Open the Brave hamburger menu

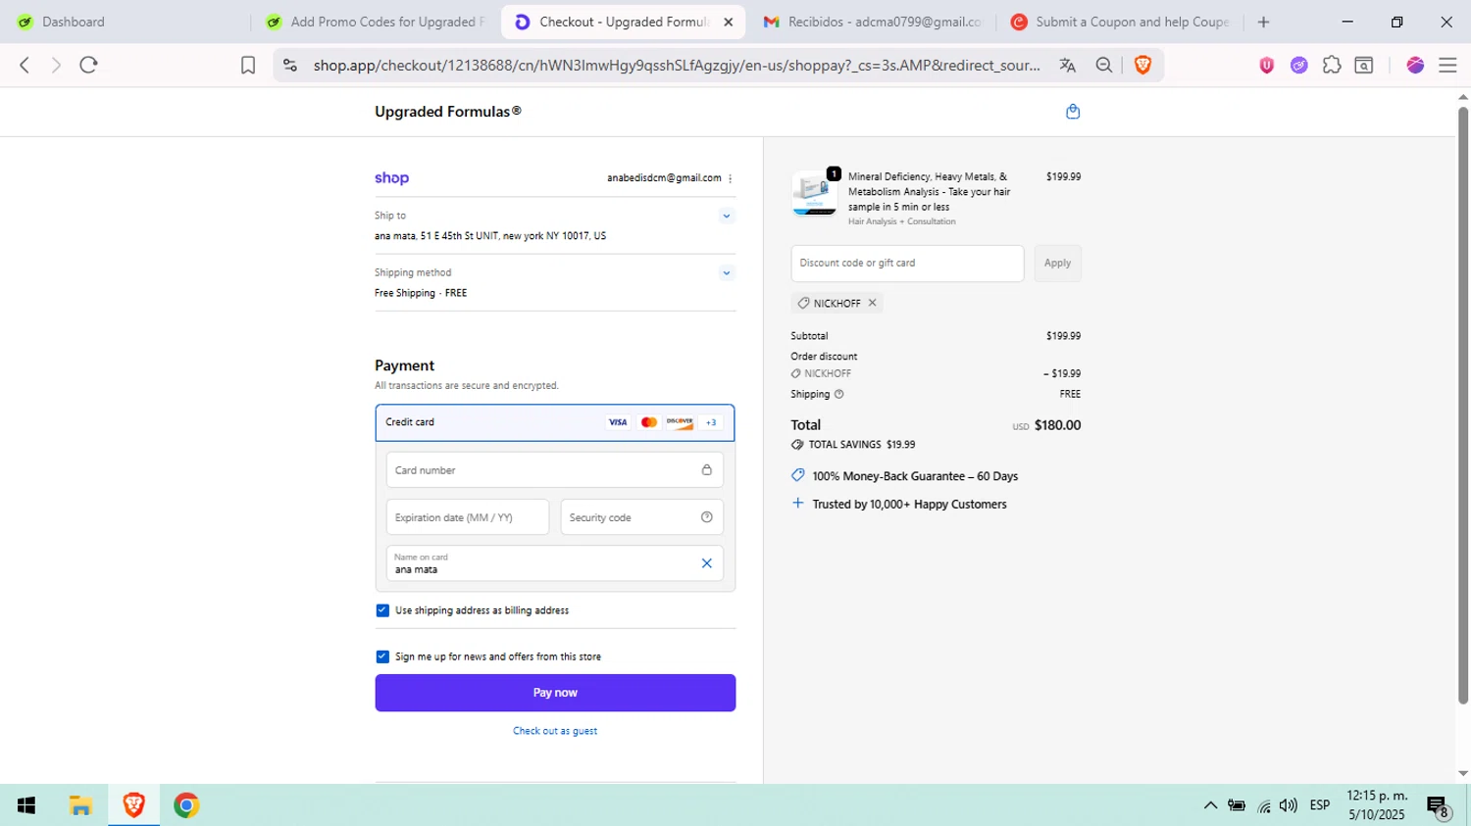(1447, 65)
